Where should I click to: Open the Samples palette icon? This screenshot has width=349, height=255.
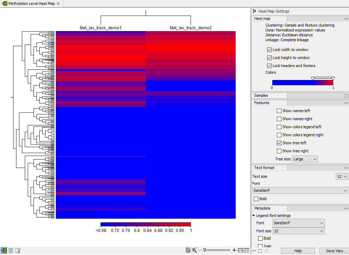point(345,95)
